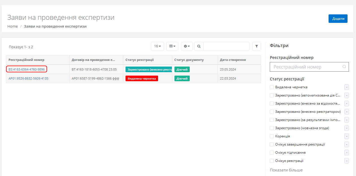356x176 pixels.
Task: Click minus button next to Видалена чернетка
Action: pyautogui.click(x=347, y=87)
